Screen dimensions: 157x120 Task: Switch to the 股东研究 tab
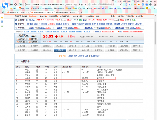click(34, 46)
